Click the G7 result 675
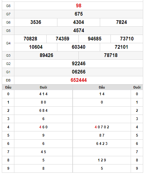 (x=79, y=14)
